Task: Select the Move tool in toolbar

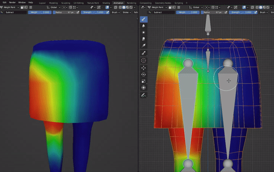Action: click(144, 68)
